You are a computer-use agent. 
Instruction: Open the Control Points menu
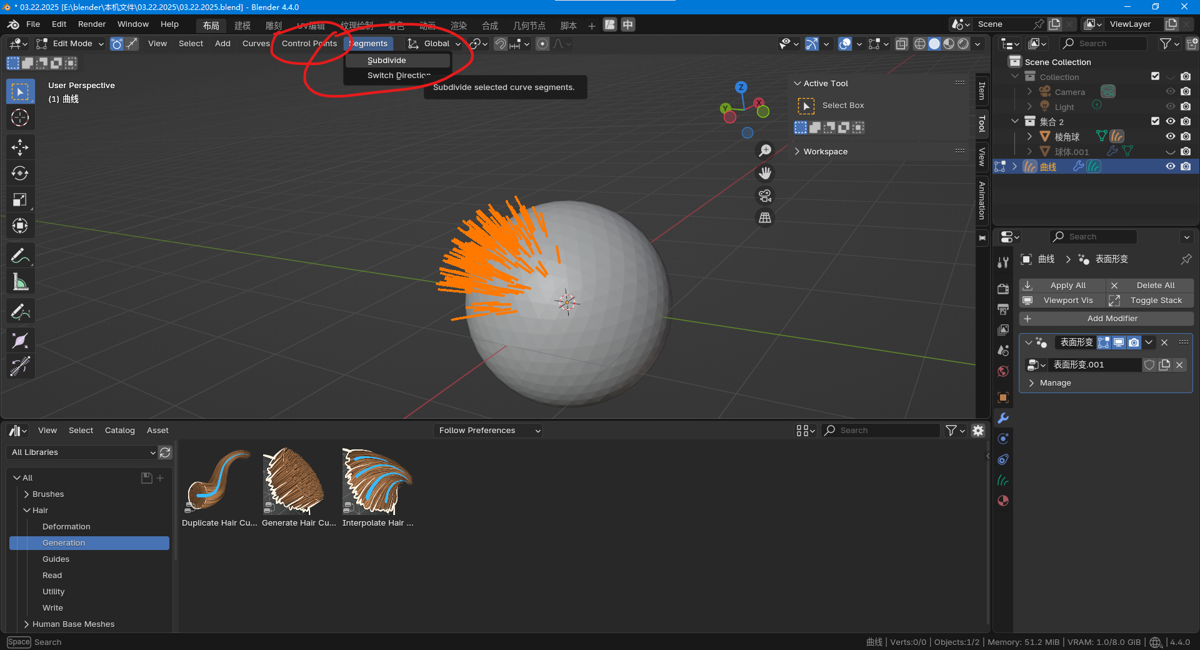tap(309, 44)
